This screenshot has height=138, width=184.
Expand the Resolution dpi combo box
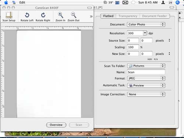[145, 33]
